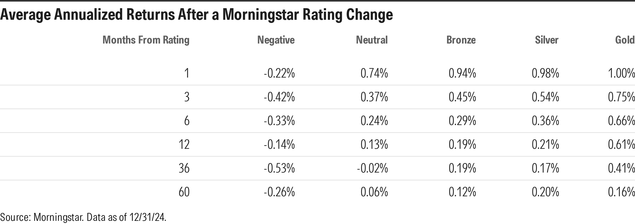Select the Gold column header
Viewport: 635px width, 224px height.
[x=625, y=40]
